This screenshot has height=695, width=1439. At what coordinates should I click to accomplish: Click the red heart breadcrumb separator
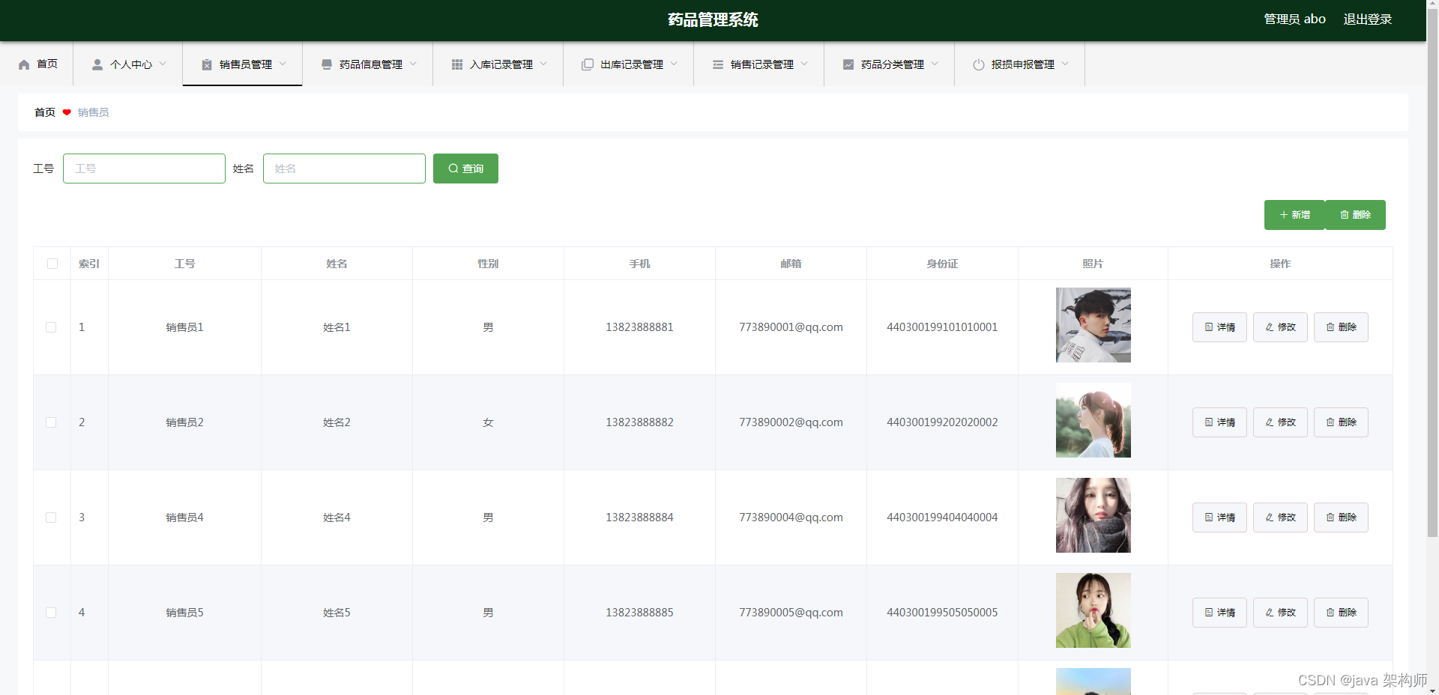coord(67,112)
